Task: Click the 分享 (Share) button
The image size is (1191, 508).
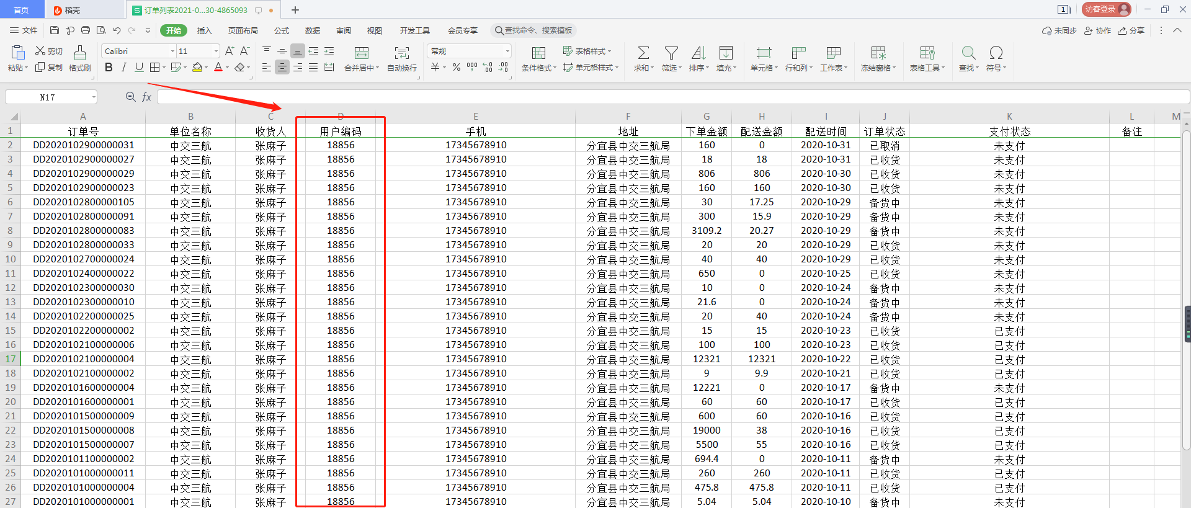Action: click(x=1131, y=30)
